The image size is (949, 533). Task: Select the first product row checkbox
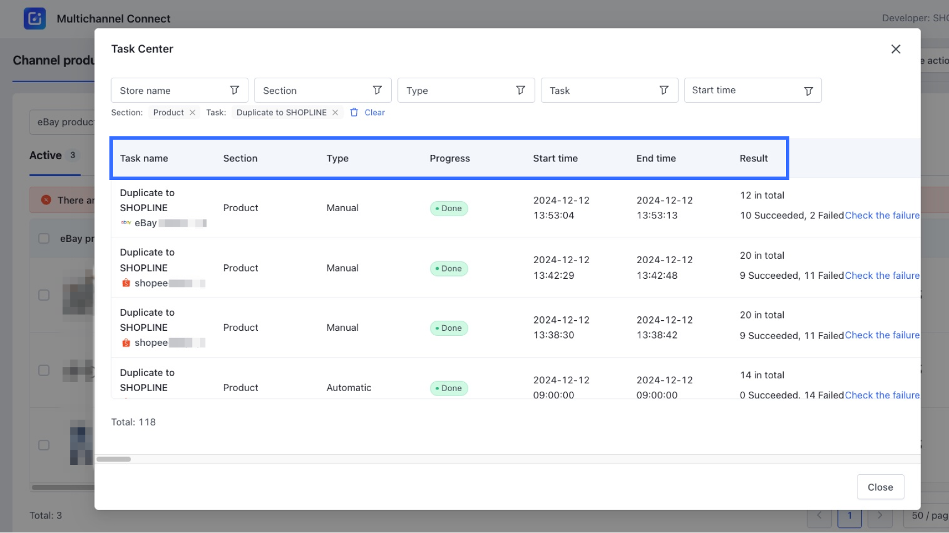(44, 296)
